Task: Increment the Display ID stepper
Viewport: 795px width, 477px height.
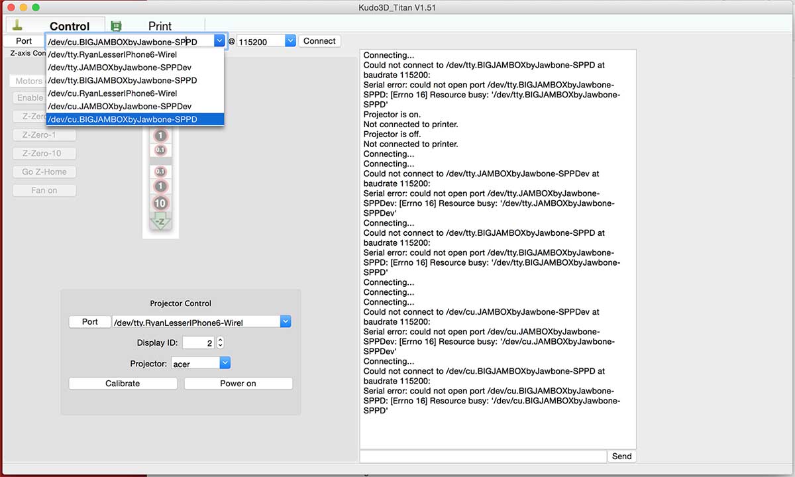Action: pyautogui.click(x=221, y=340)
